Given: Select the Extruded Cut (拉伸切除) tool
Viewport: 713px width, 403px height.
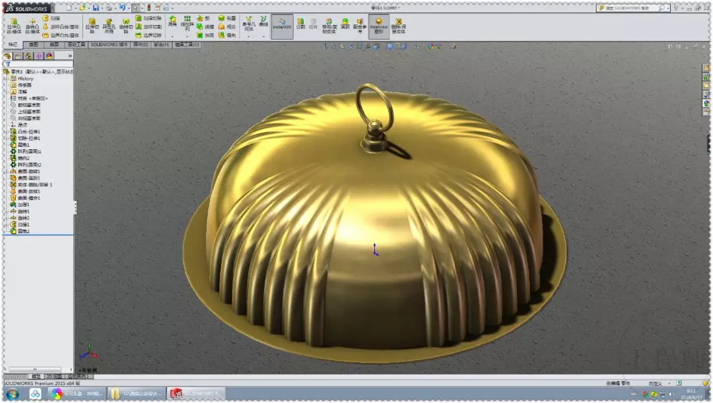Looking at the screenshot, I should click(92, 26).
